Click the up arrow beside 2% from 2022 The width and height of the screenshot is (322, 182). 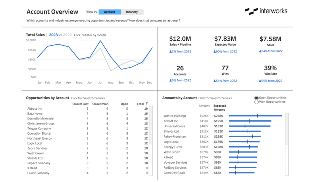click(170, 51)
